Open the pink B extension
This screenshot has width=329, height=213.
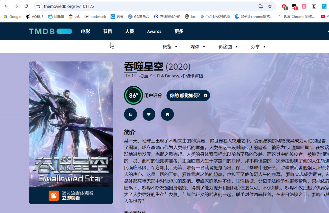pos(304,6)
